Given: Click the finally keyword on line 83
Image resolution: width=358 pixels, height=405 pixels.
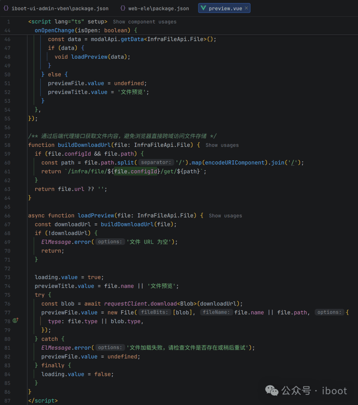Looking at the screenshot, I should click(x=53, y=365).
